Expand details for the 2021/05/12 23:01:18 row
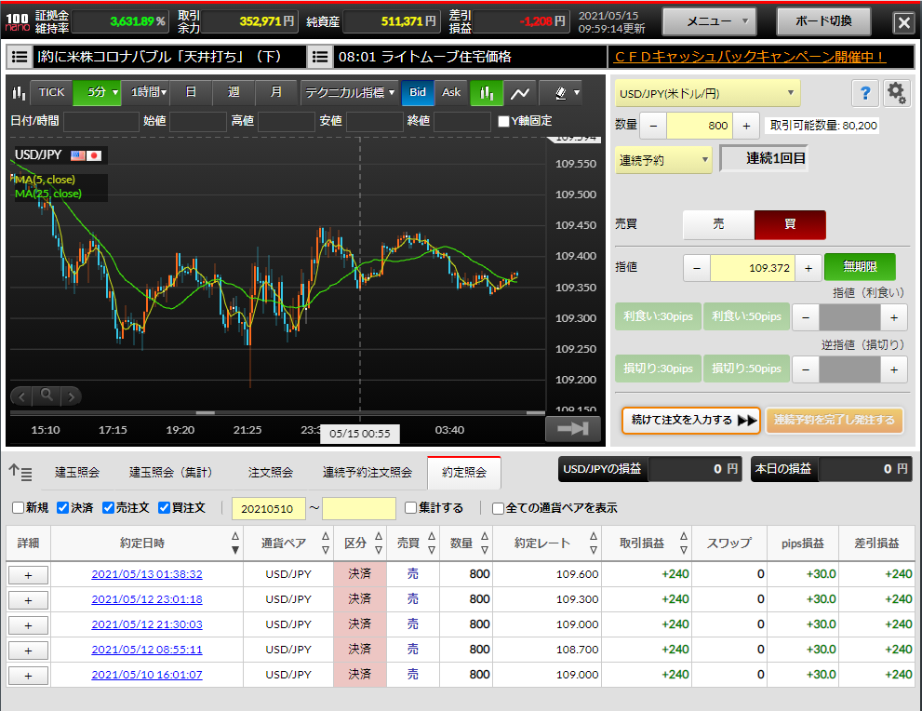The height and width of the screenshot is (711, 922). coord(28,600)
